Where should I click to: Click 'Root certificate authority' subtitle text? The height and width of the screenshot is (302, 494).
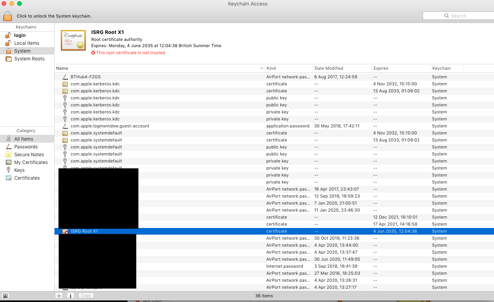tap(117, 40)
